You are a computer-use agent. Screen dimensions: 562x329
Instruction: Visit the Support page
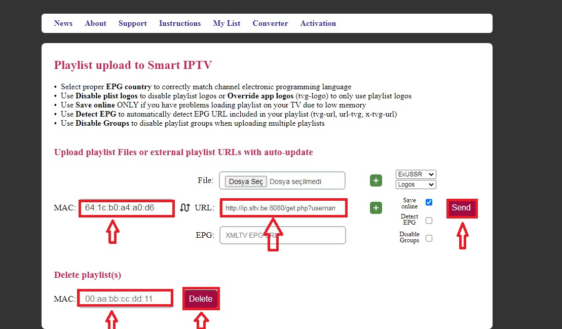(x=132, y=23)
